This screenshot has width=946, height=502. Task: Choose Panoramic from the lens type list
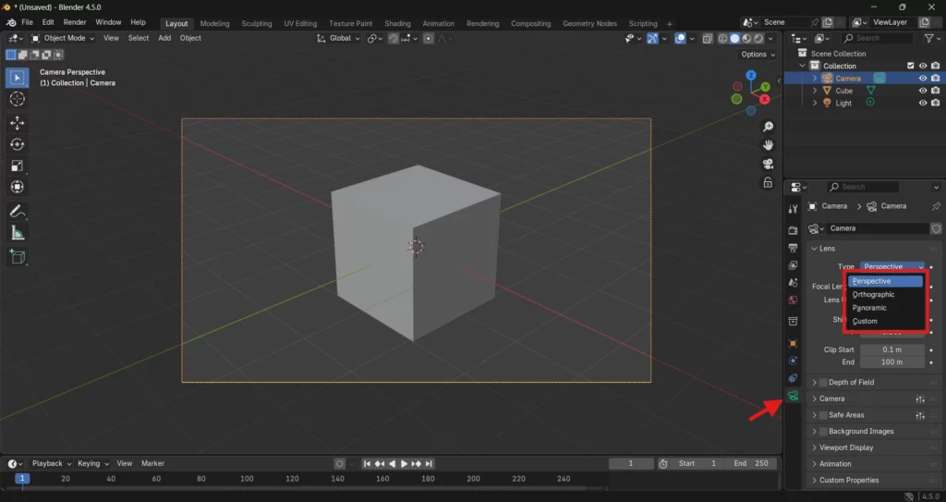click(x=885, y=308)
